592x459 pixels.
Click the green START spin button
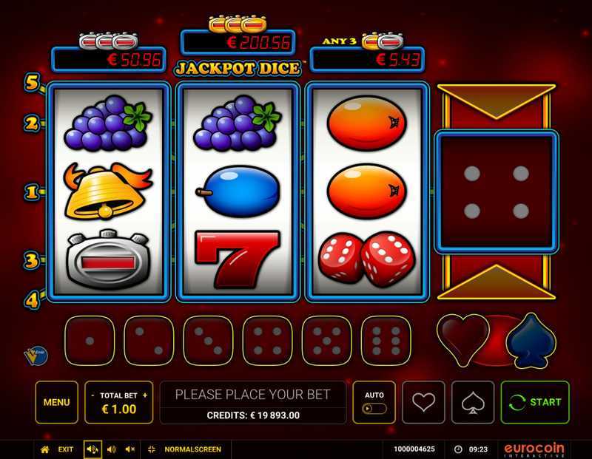pyautogui.click(x=535, y=402)
